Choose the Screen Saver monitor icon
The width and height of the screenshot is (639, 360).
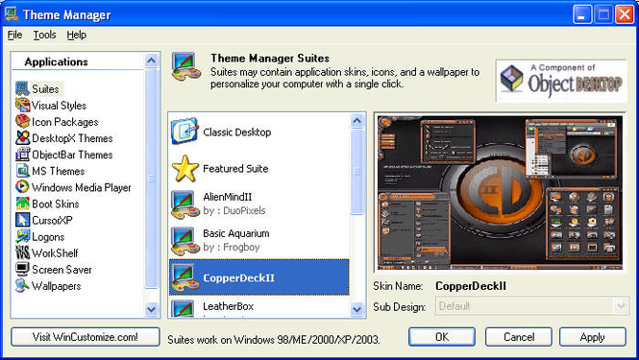(22, 269)
